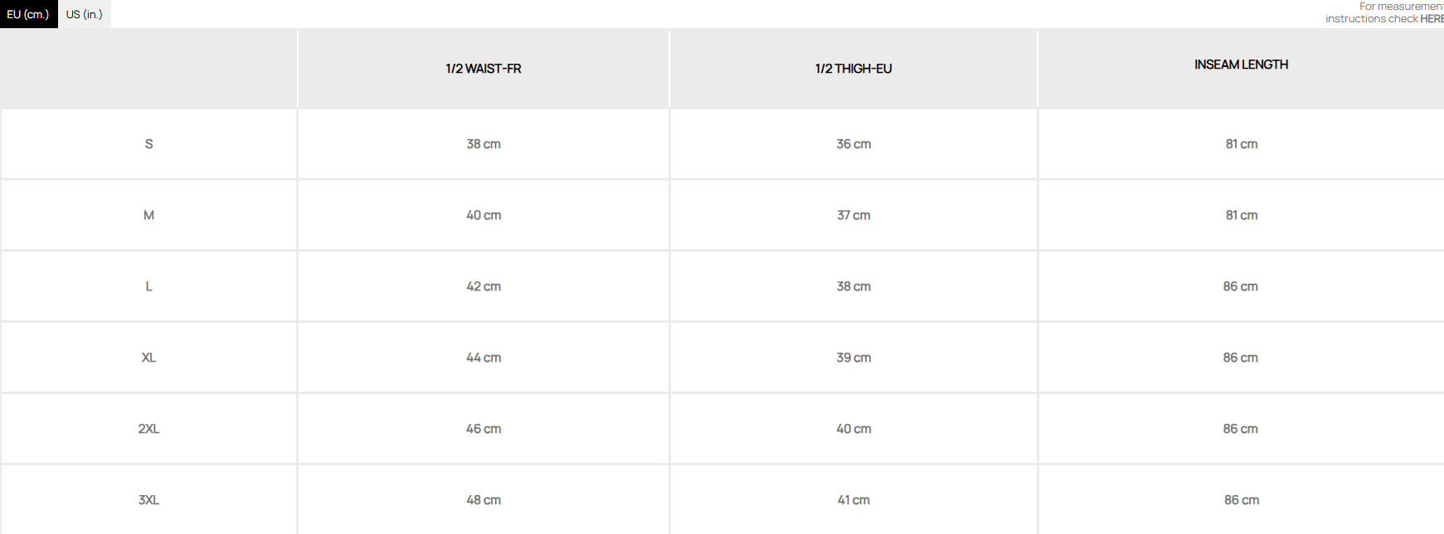Select the 3XL size row label
This screenshot has height=534, width=1444.
(149, 500)
